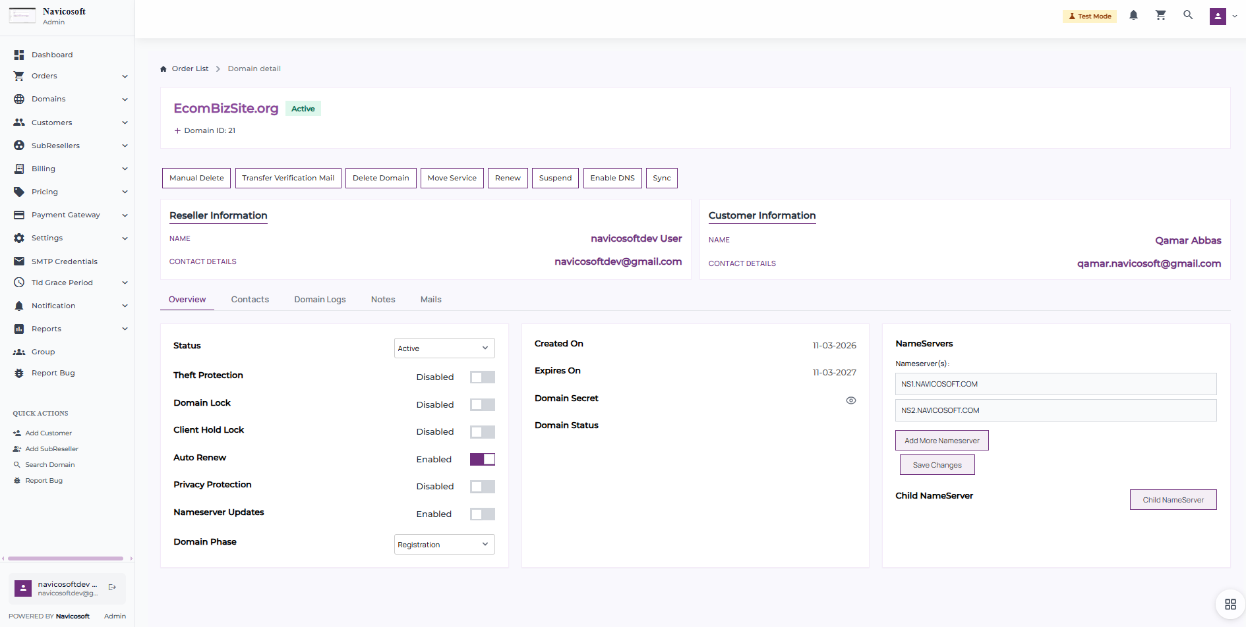Open the Mails tab
1246x627 pixels.
(431, 299)
